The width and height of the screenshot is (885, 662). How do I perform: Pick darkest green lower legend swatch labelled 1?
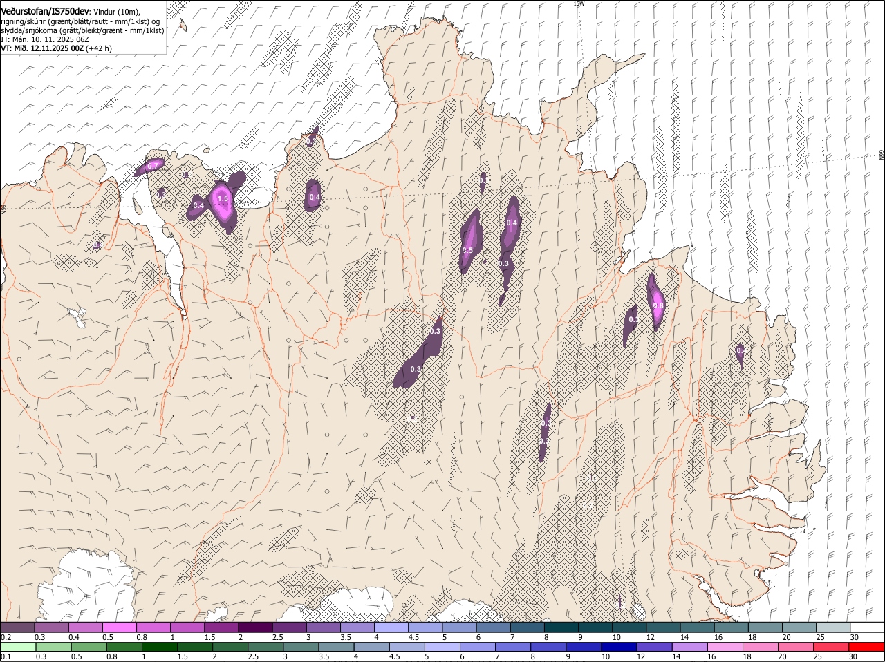pos(160,647)
